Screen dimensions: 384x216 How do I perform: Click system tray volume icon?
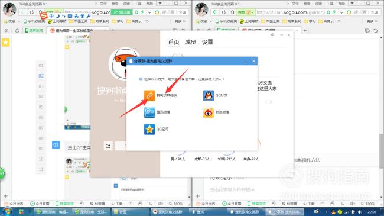pos(360,212)
